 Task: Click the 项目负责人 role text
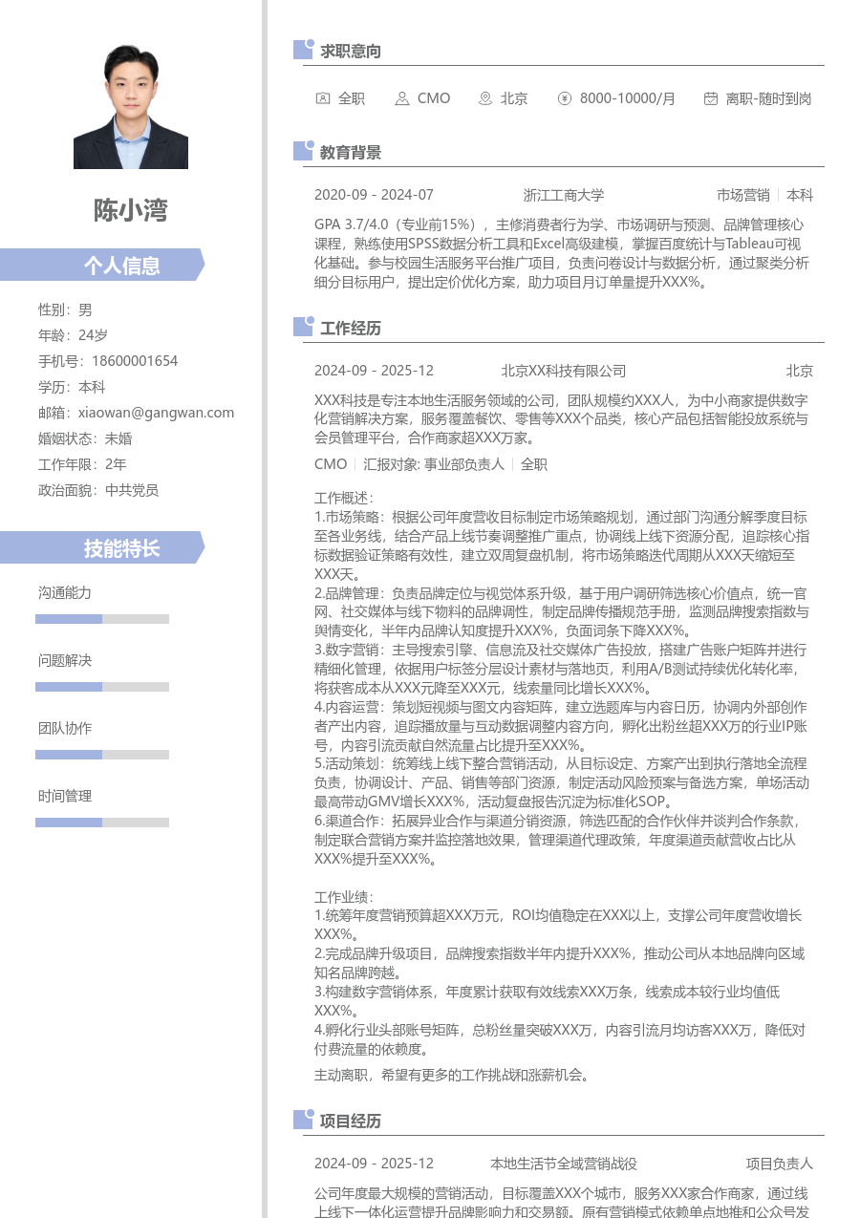[x=780, y=1164]
